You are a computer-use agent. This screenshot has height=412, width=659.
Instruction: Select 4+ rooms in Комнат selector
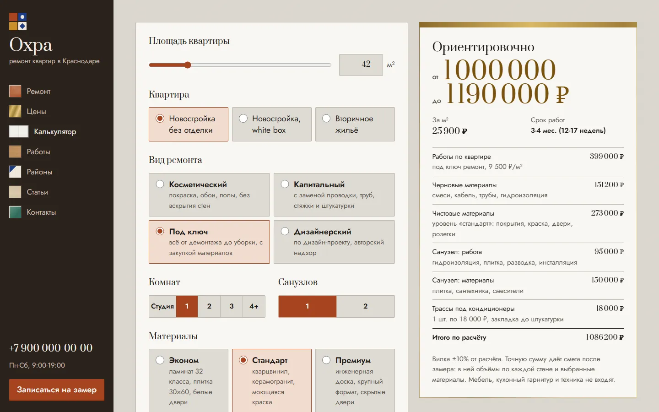pyautogui.click(x=254, y=306)
